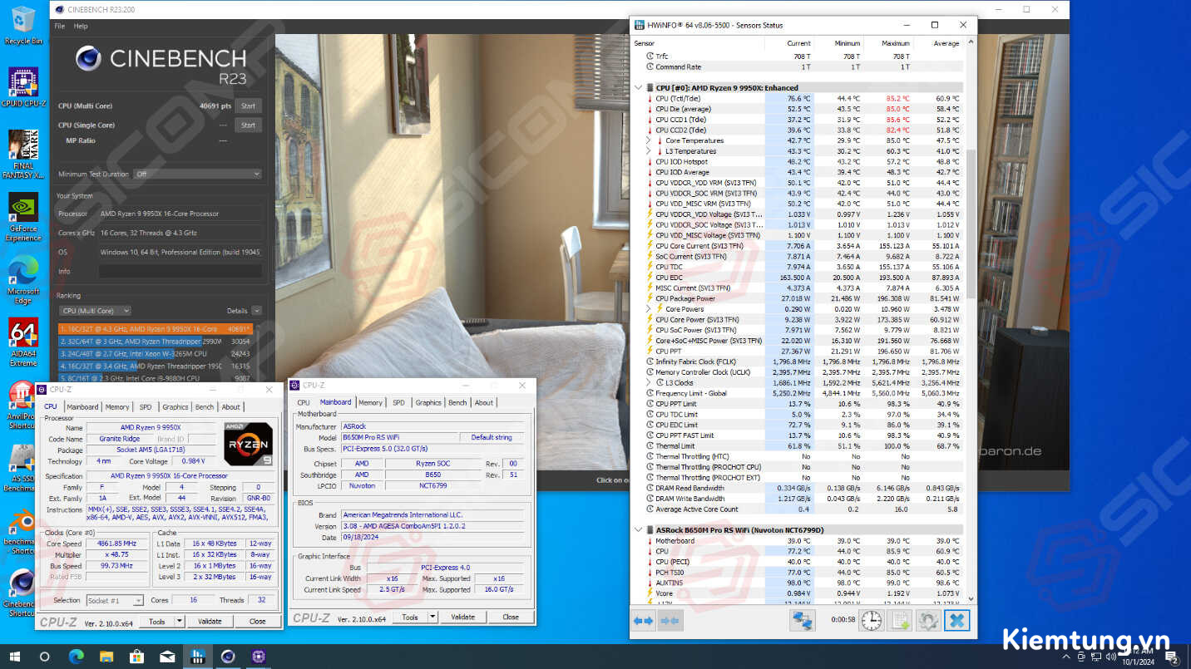Open the Minimum Test Duration dropdown

pyautogui.click(x=198, y=174)
